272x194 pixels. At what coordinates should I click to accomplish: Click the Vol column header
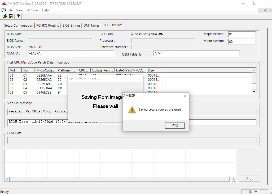[x=15, y=70]
